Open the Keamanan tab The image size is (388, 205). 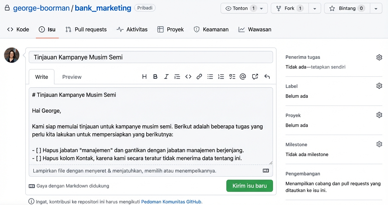coord(211,29)
